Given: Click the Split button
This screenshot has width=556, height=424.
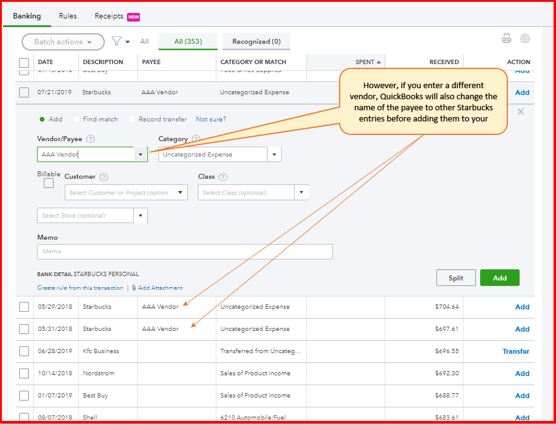Looking at the screenshot, I should (456, 278).
